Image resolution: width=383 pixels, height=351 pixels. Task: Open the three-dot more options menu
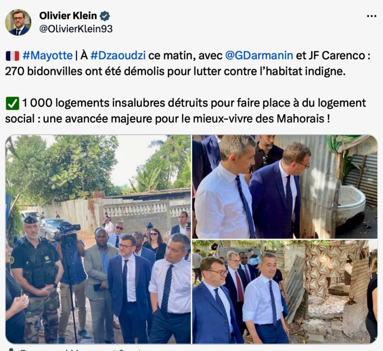pyautogui.click(x=371, y=16)
